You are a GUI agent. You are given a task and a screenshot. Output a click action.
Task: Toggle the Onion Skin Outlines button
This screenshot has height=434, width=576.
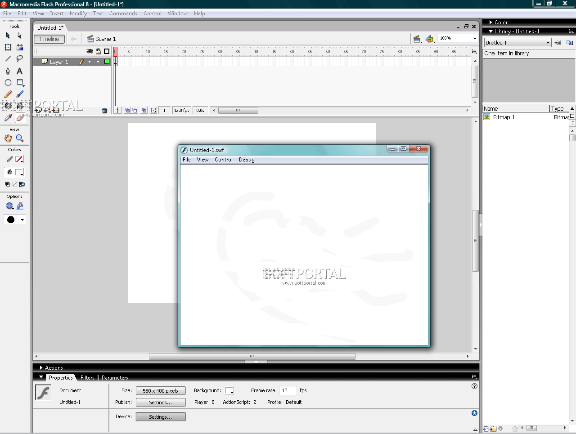pyautogui.click(x=135, y=110)
